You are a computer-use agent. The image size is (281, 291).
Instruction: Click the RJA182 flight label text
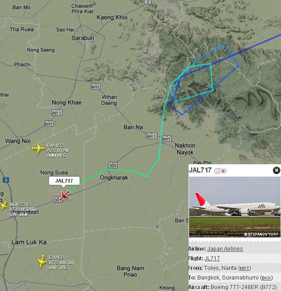(x=55, y=145)
